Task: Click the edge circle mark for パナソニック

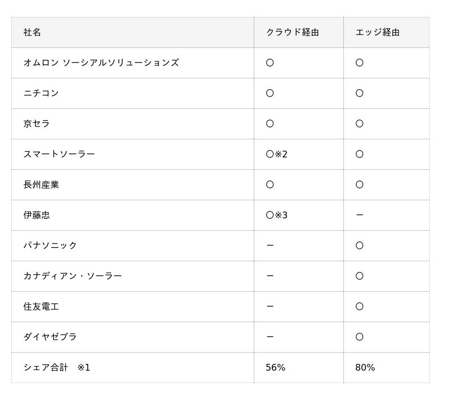Action: pyautogui.click(x=359, y=246)
